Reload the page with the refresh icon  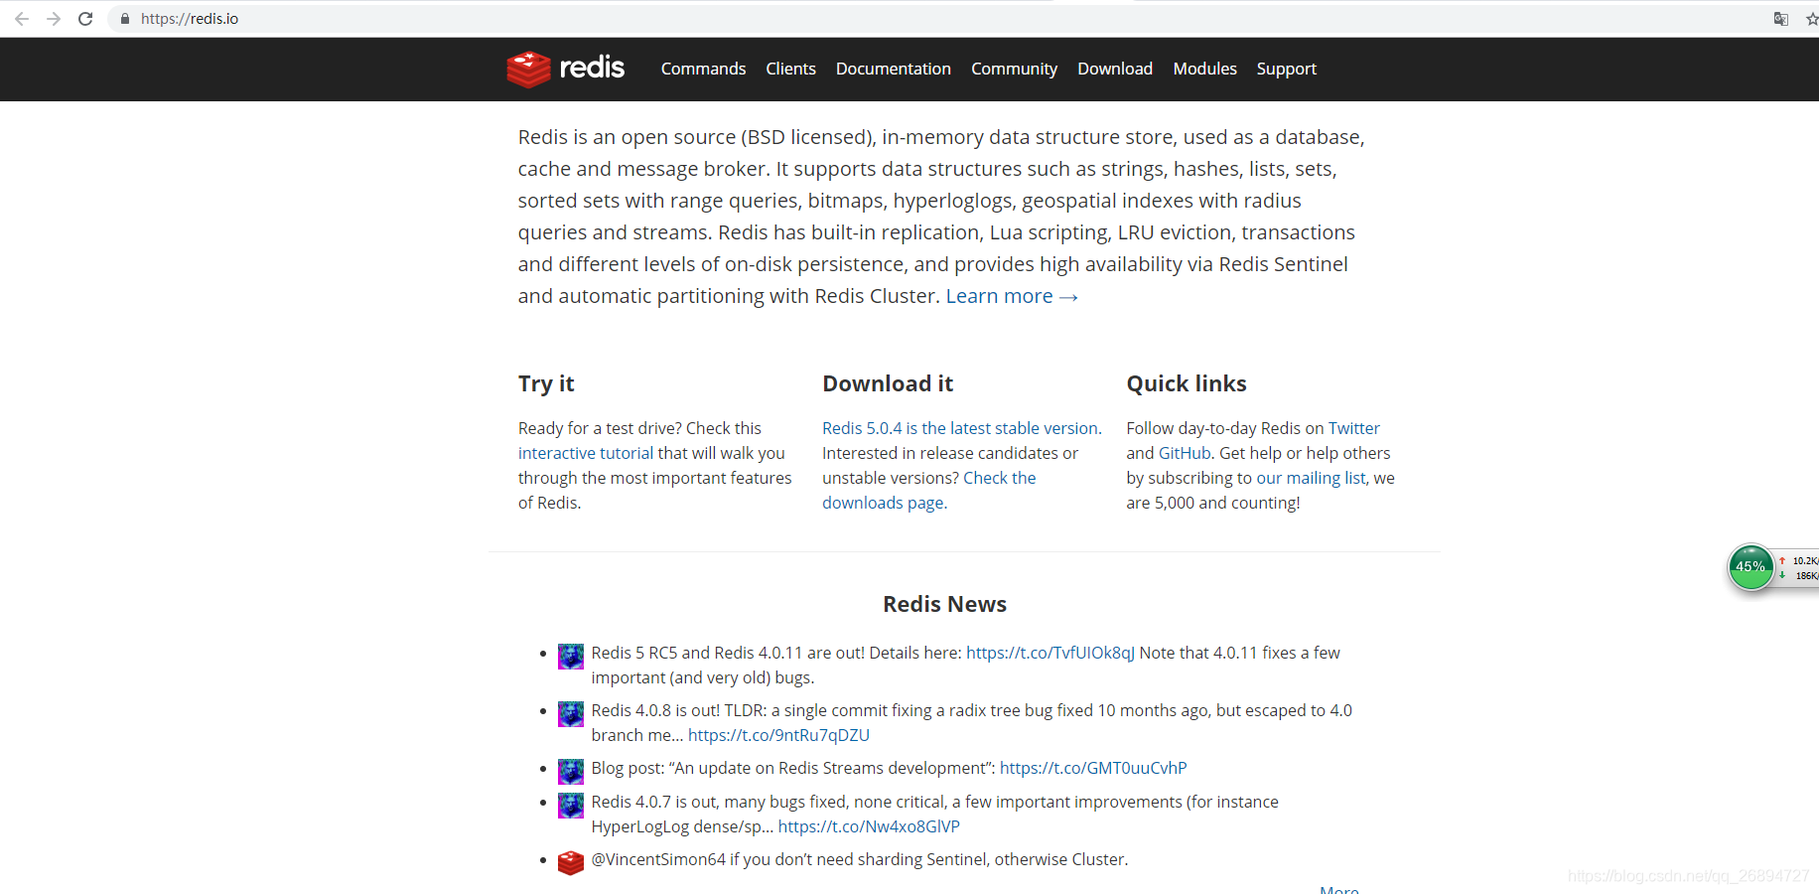(85, 19)
